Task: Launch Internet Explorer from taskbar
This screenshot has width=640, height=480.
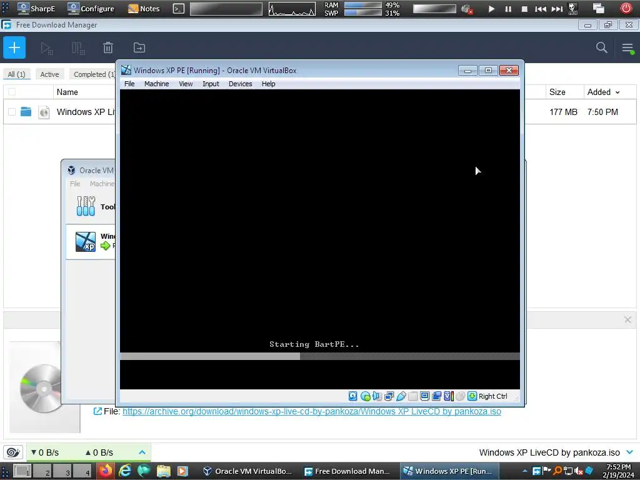Action: point(125,471)
